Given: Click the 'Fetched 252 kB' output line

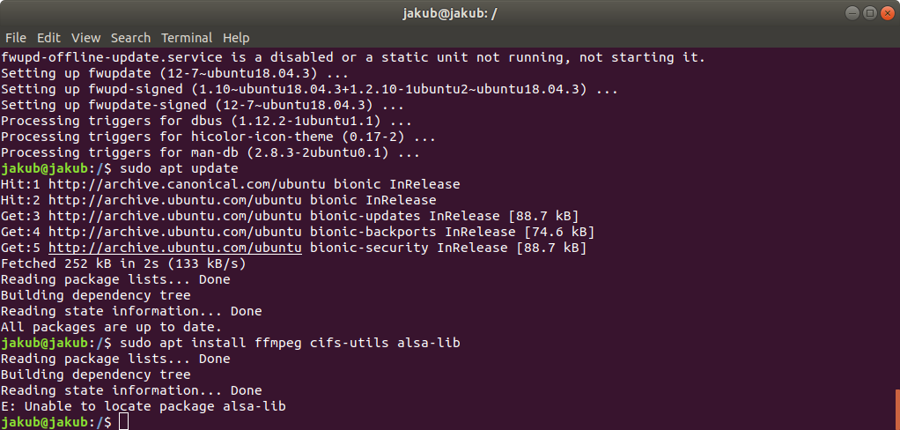Looking at the screenshot, I should (122, 263).
